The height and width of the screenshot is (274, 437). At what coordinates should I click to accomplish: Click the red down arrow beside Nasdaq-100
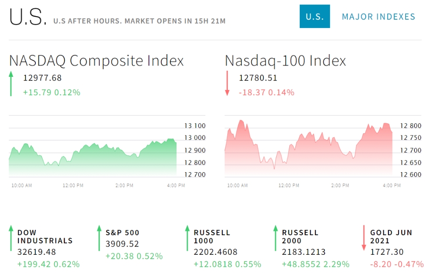[227, 83]
